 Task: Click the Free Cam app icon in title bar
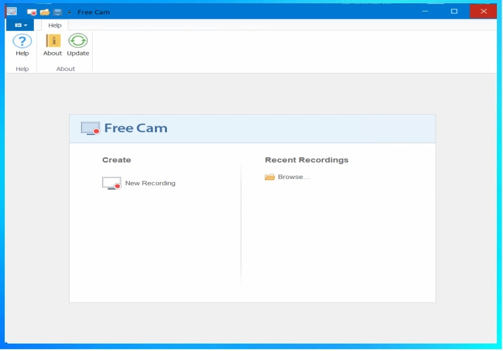click(x=12, y=11)
